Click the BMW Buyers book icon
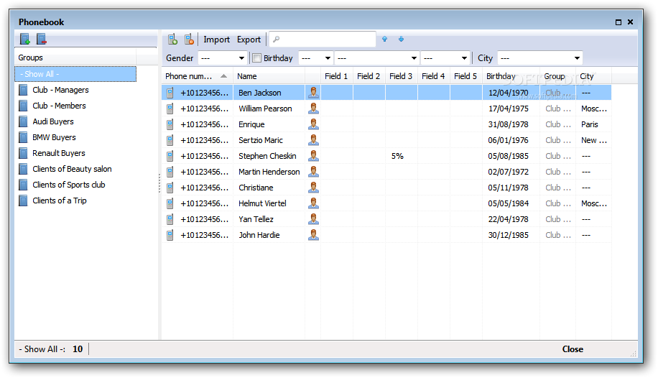The image size is (658, 378). pyautogui.click(x=24, y=137)
